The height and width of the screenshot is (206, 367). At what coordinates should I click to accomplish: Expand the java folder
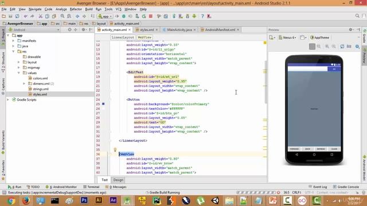pyautogui.click(x=14, y=46)
